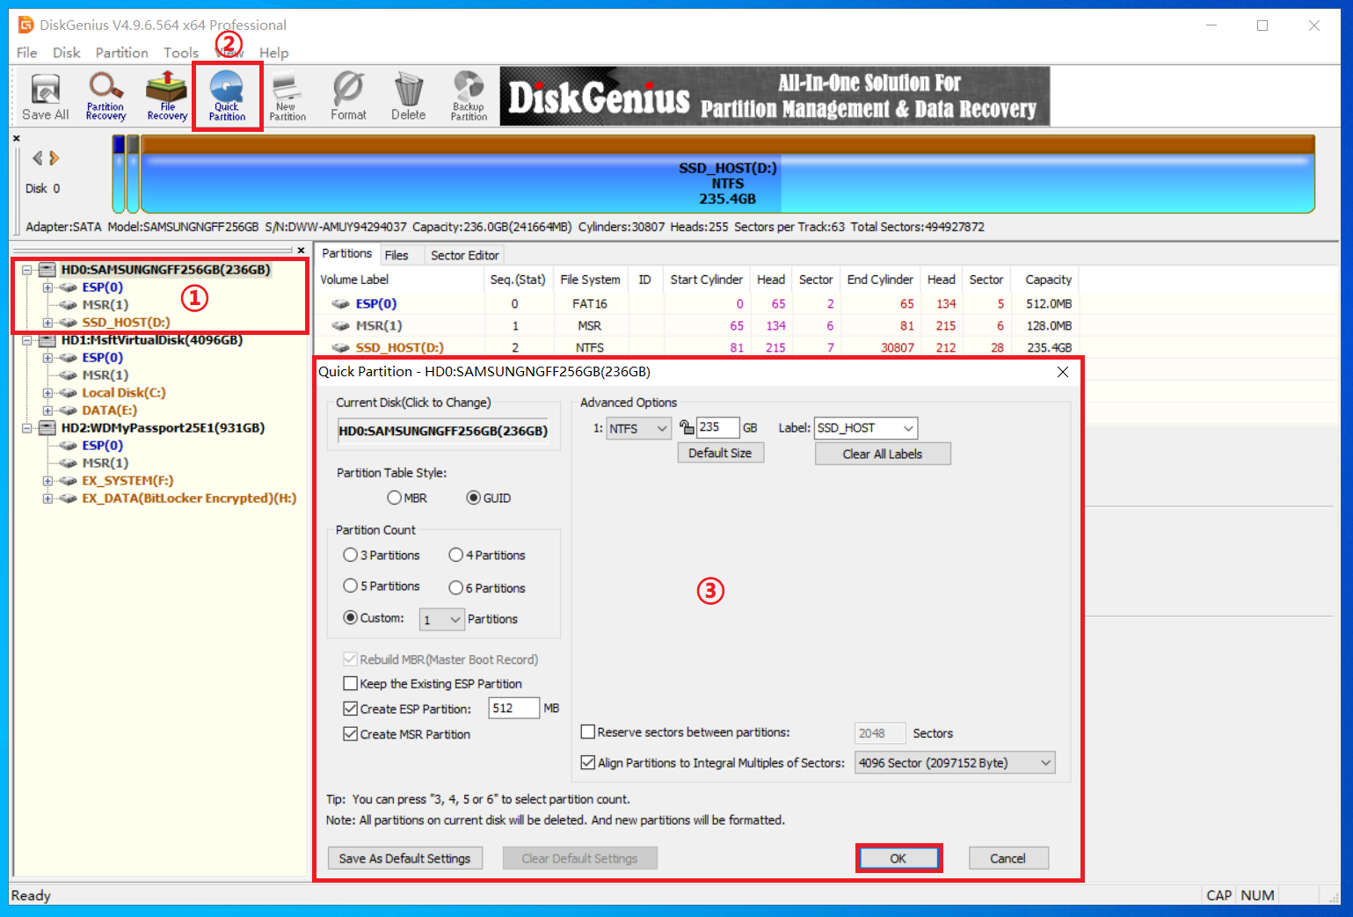Viewport: 1353px width, 917px height.
Task: Click the MSR(1) partition icon in the table
Action: click(340, 326)
